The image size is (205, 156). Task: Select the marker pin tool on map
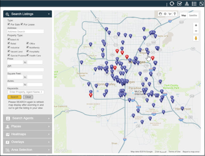(x=175, y=14)
